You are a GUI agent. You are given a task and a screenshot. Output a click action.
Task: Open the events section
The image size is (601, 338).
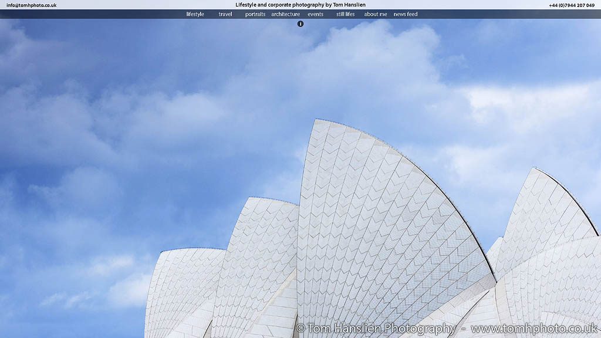tap(315, 14)
